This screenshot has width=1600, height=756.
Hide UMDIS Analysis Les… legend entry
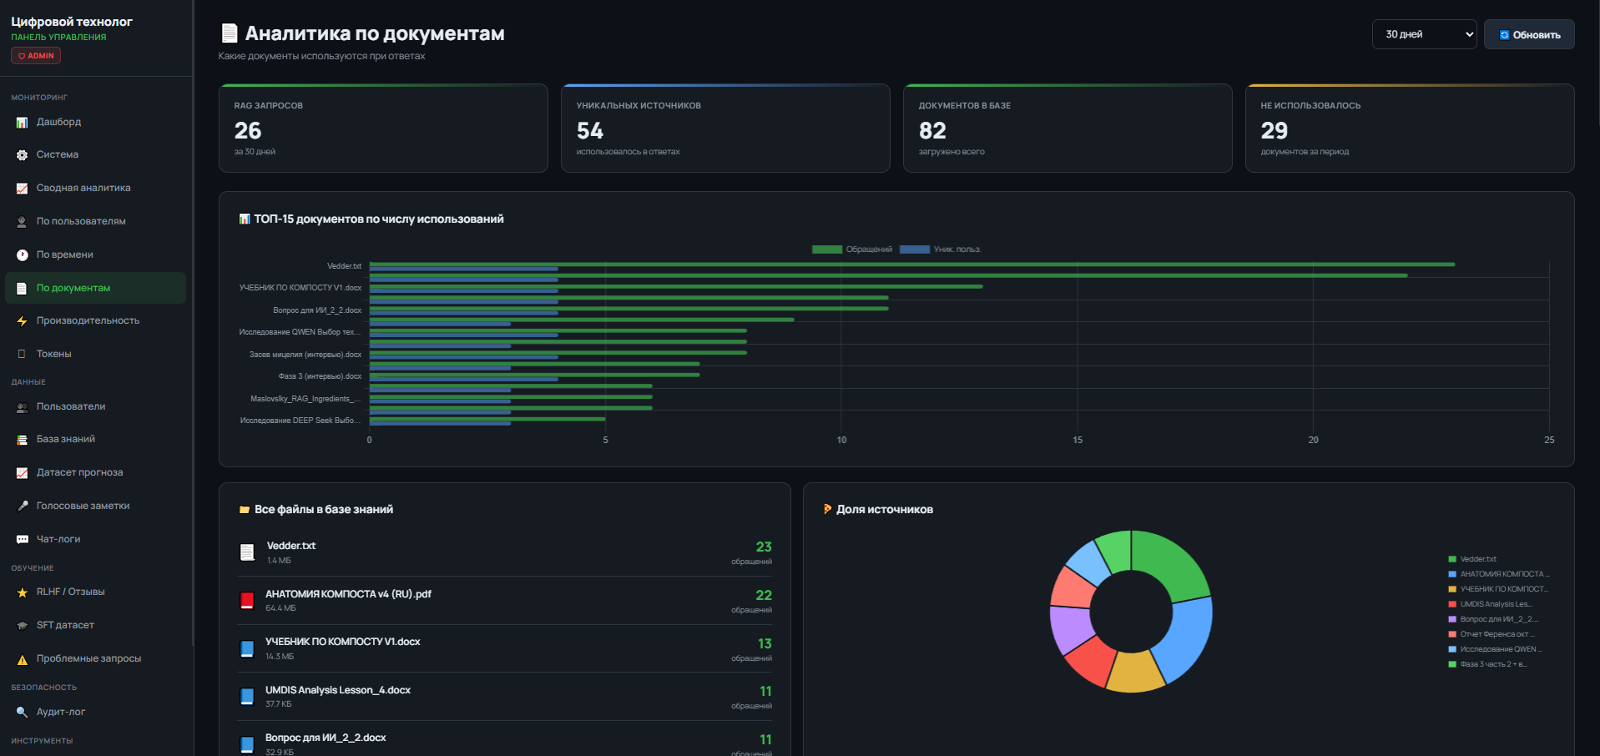(1491, 604)
